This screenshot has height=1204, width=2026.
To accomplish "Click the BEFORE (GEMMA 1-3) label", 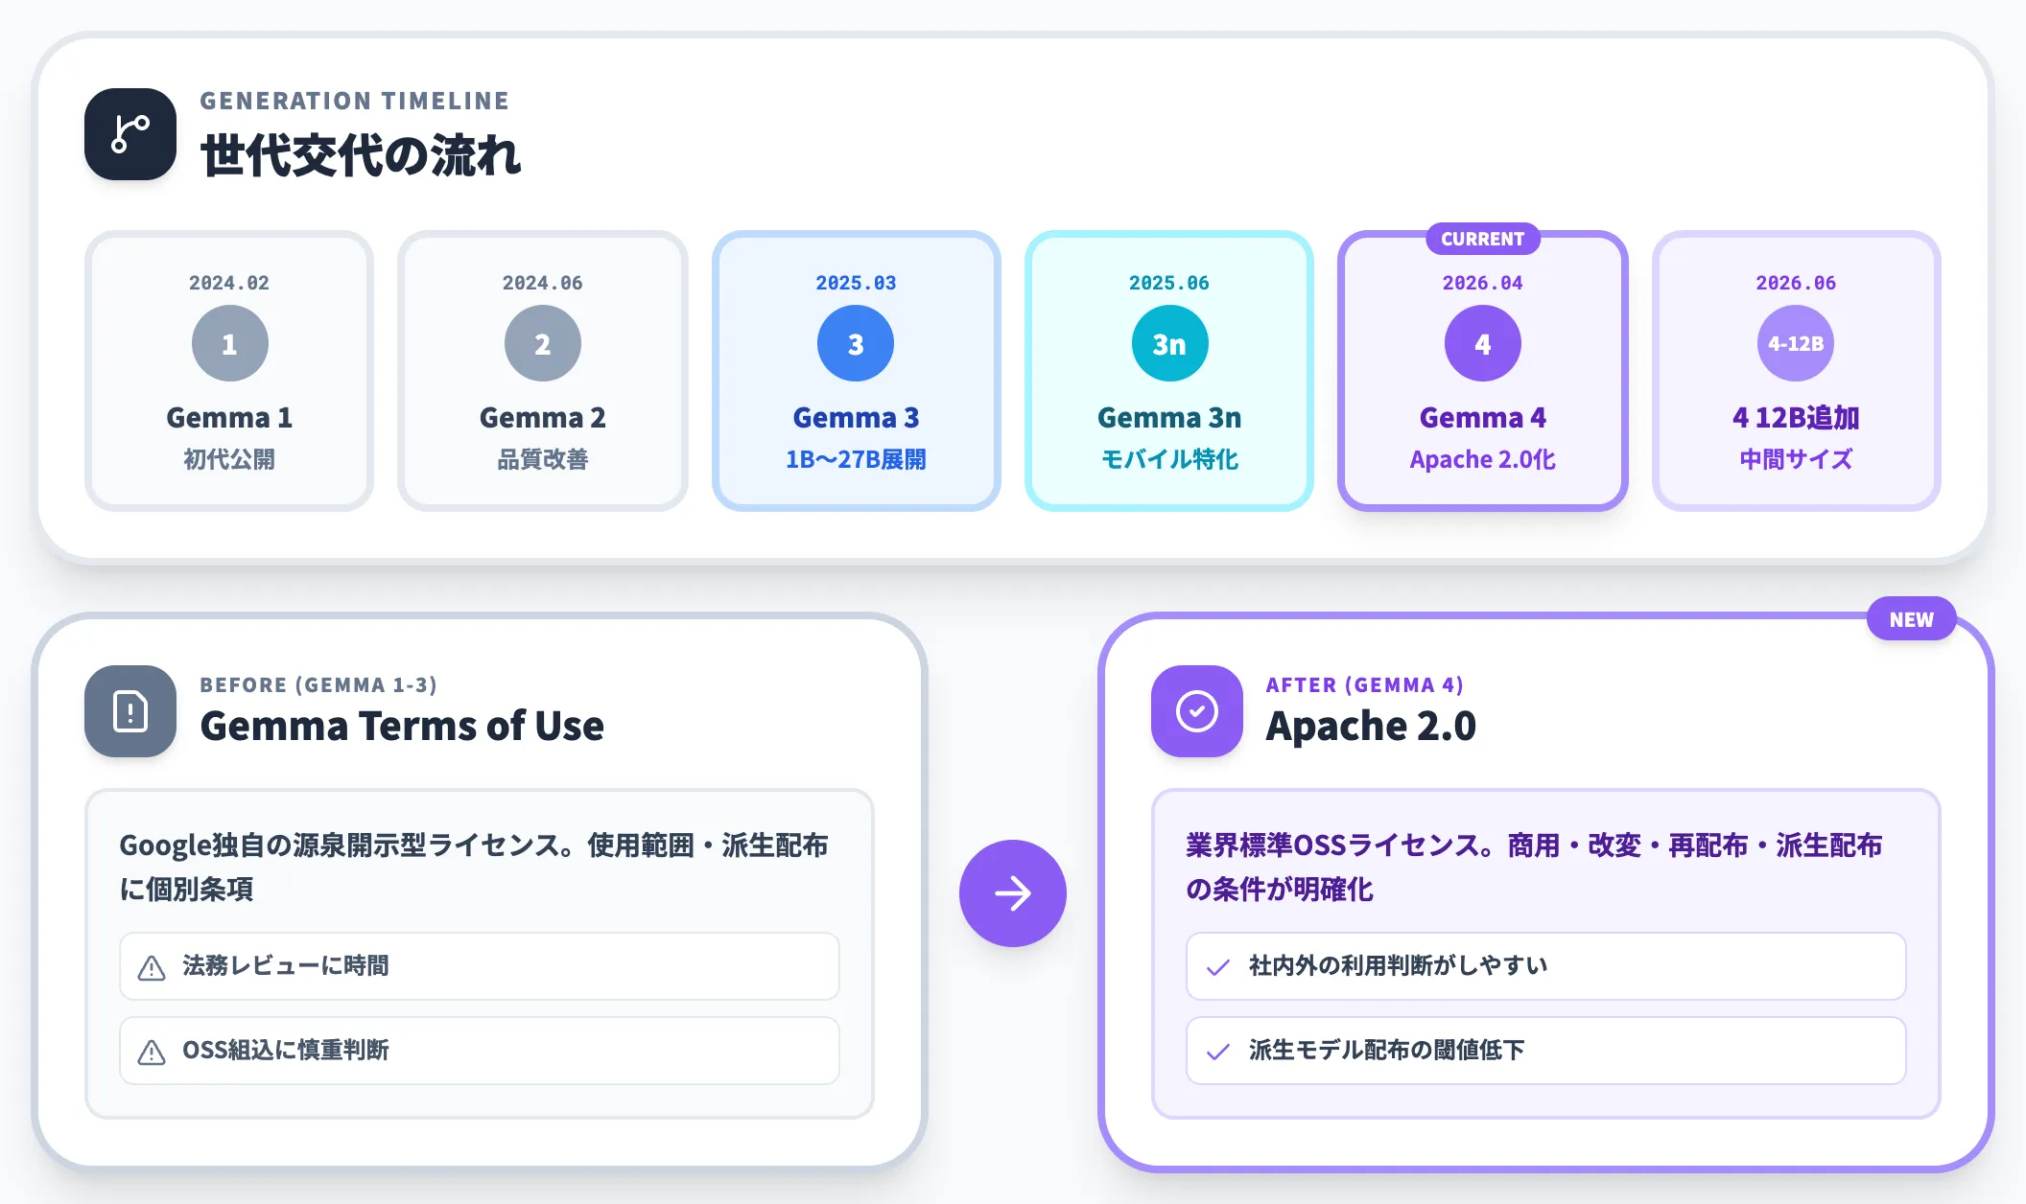I will pyautogui.click(x=318, y=684).
